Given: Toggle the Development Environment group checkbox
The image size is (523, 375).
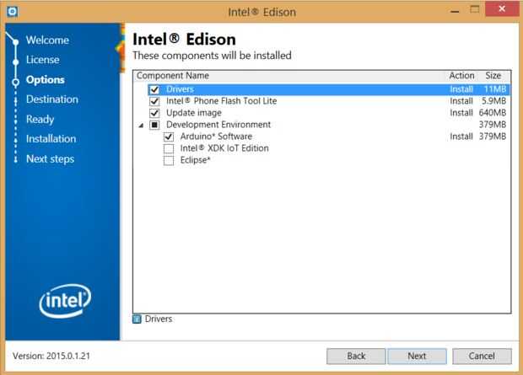Looking at the screenshot, I should point(154,125).
